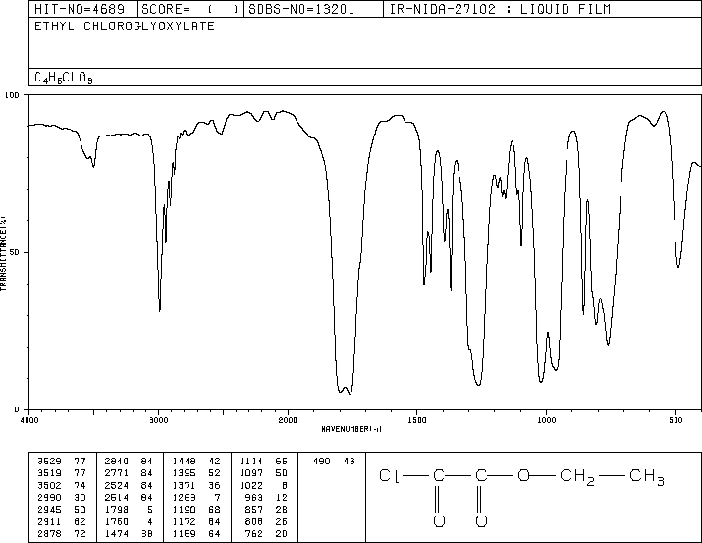This screenshot has width=702, height=543.
Task: Click the 'SCORE=' header field
Action: click(189, 9)
